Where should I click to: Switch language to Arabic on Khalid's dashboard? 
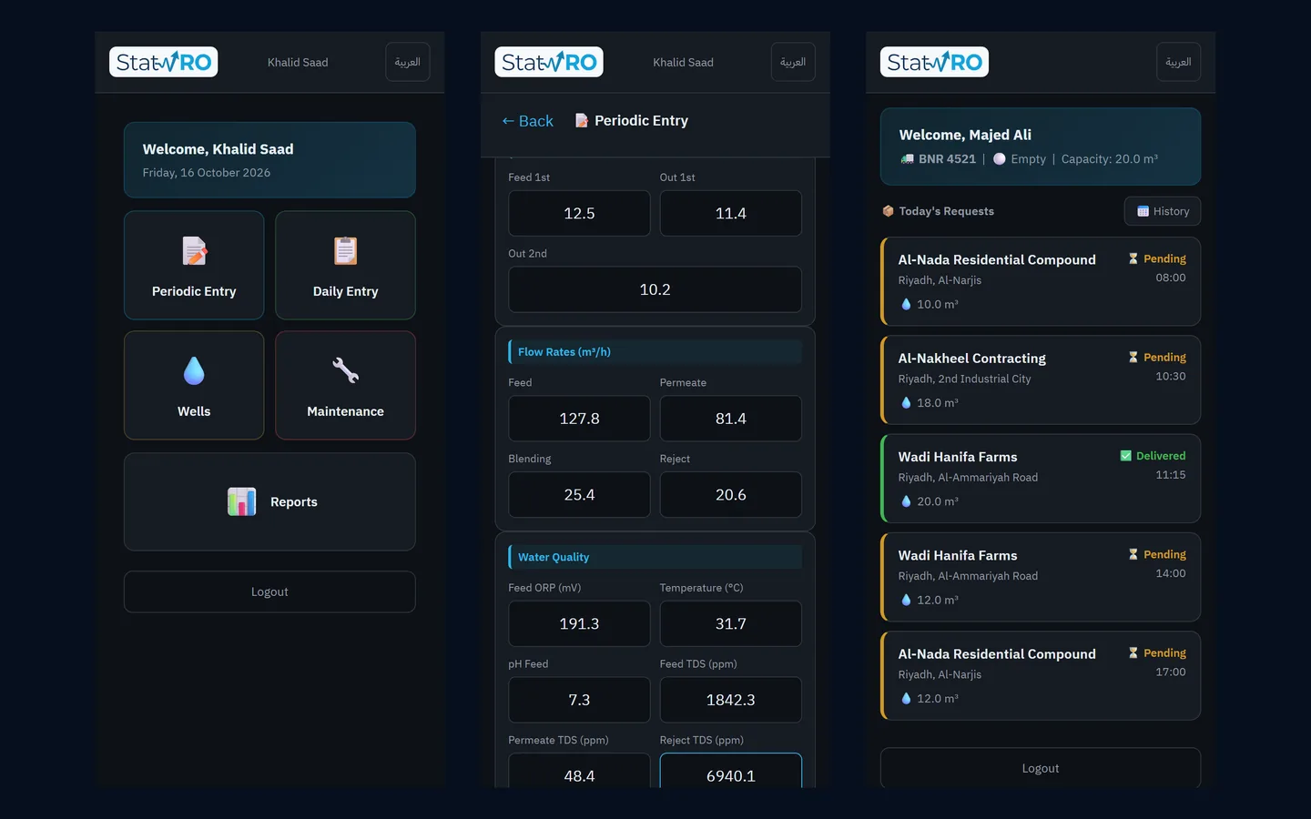pos(407,62)
